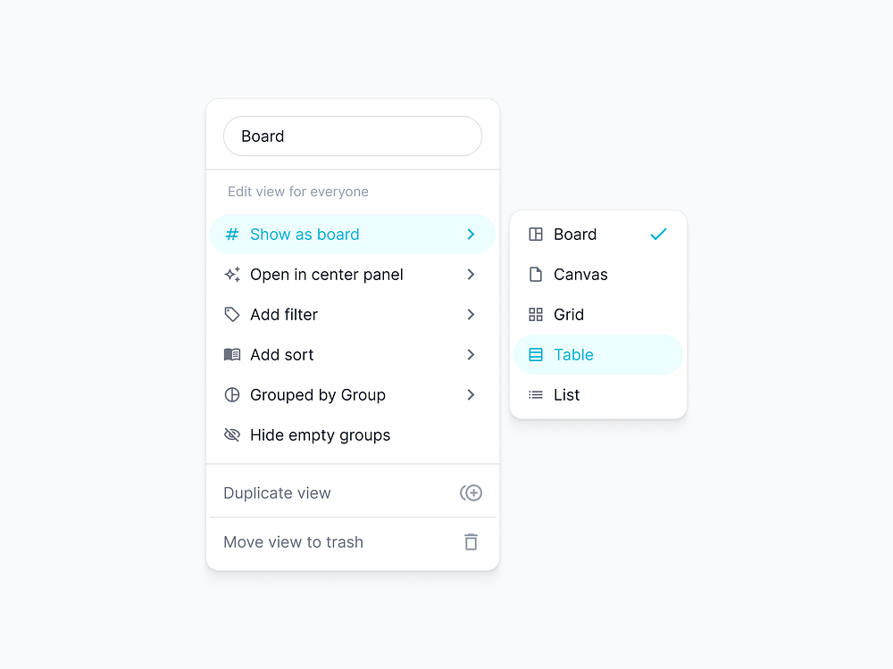Click Duplicate view
Image resolution: width=893 pixels, height=669 pixels.
point(277,492)
